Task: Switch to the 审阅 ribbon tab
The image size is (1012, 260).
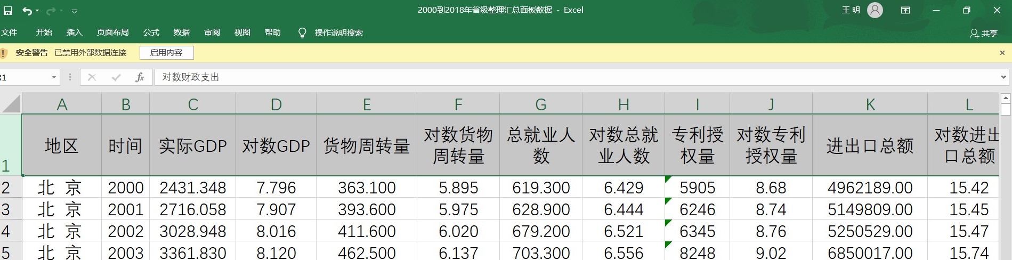Action: click(x=212, y=32)
